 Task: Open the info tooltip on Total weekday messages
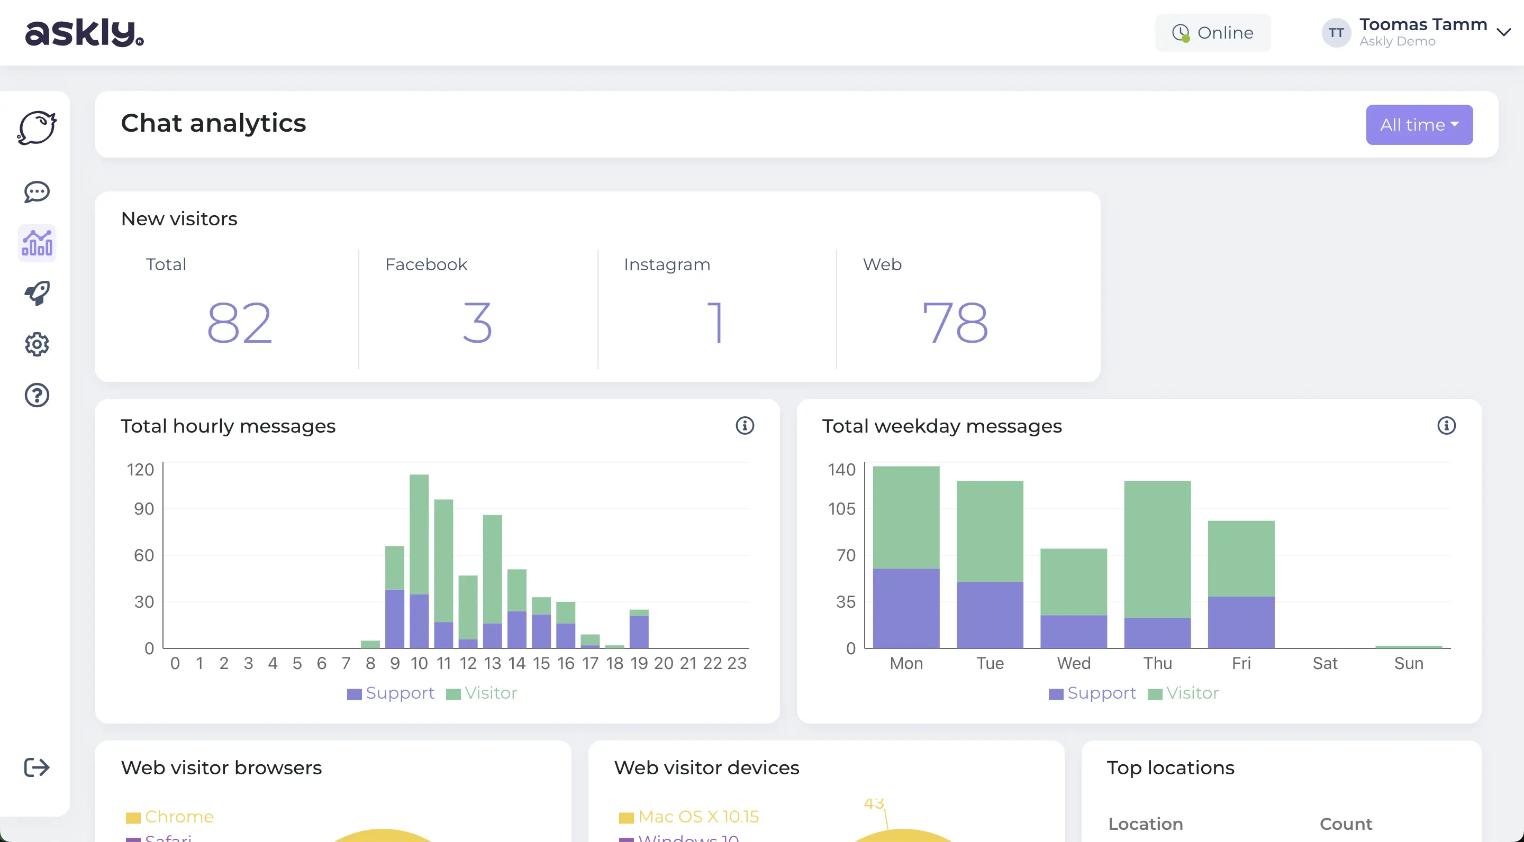pos(1447,426)
